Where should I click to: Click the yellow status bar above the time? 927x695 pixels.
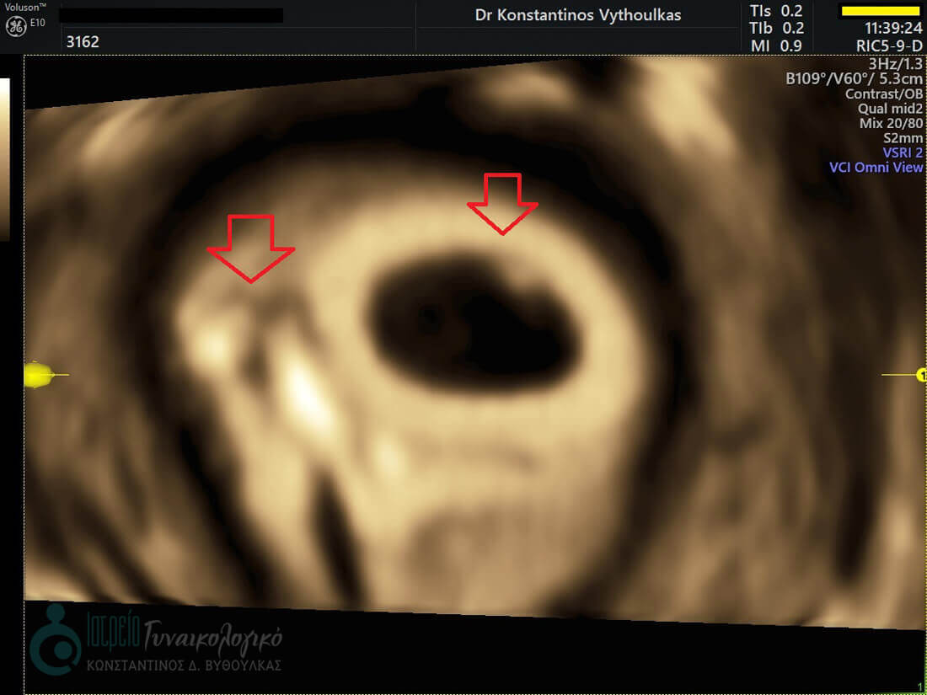881,11
